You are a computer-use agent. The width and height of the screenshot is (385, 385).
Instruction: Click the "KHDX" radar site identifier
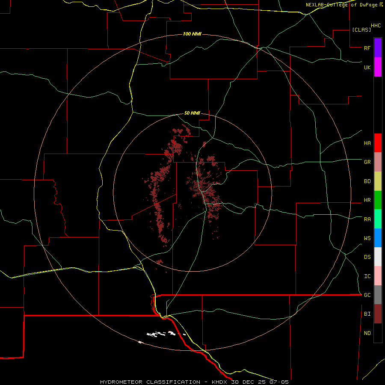[x=220, y=382]
